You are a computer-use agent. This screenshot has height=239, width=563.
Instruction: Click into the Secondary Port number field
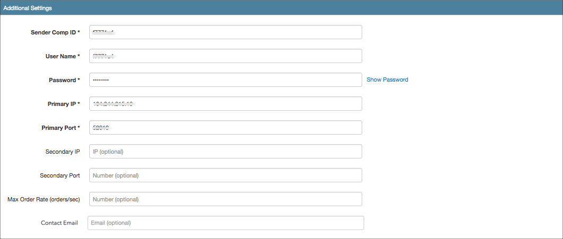click(x=226, y=175)
